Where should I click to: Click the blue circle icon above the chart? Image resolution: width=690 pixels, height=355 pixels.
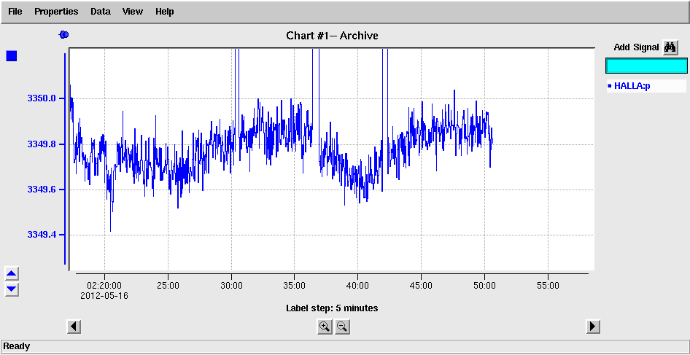pos(63,34)
